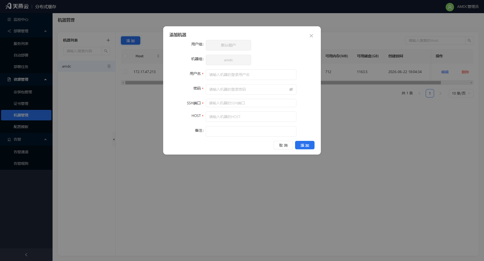Click the background 添加 button above table
The image size is (484, 261).
tap(131, 40)
